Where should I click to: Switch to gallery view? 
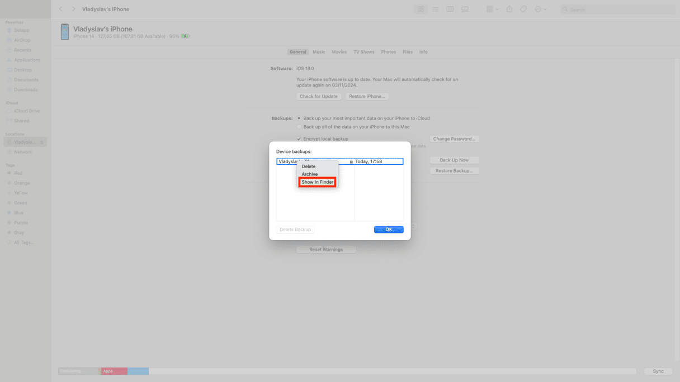click(465, 9)
